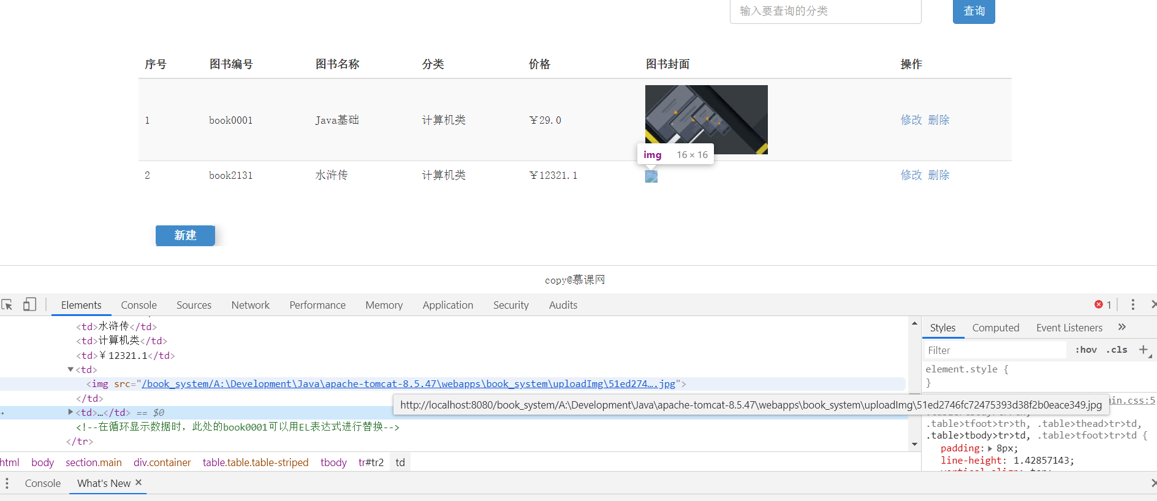
Task: Switch to the Sources tab
Action: coord(194,305)
